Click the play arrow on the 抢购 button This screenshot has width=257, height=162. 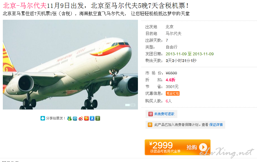203,147
